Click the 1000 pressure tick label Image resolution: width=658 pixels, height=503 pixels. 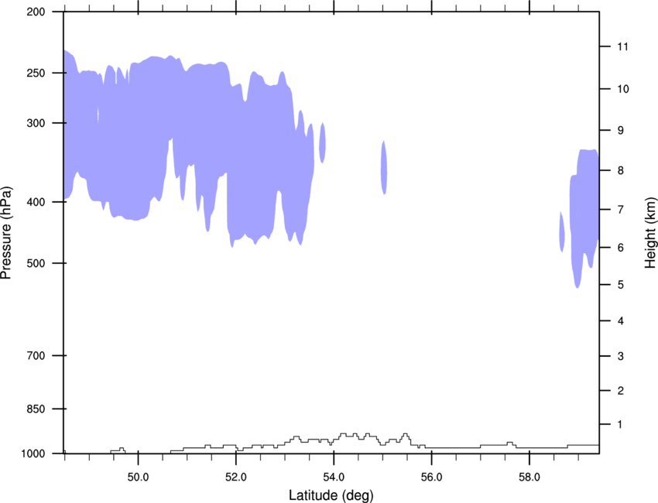pyautogui.click(x=33, y=453)
